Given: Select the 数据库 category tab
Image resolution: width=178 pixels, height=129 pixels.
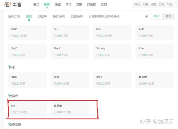Looking at the screenshot, I should (42, 16).
